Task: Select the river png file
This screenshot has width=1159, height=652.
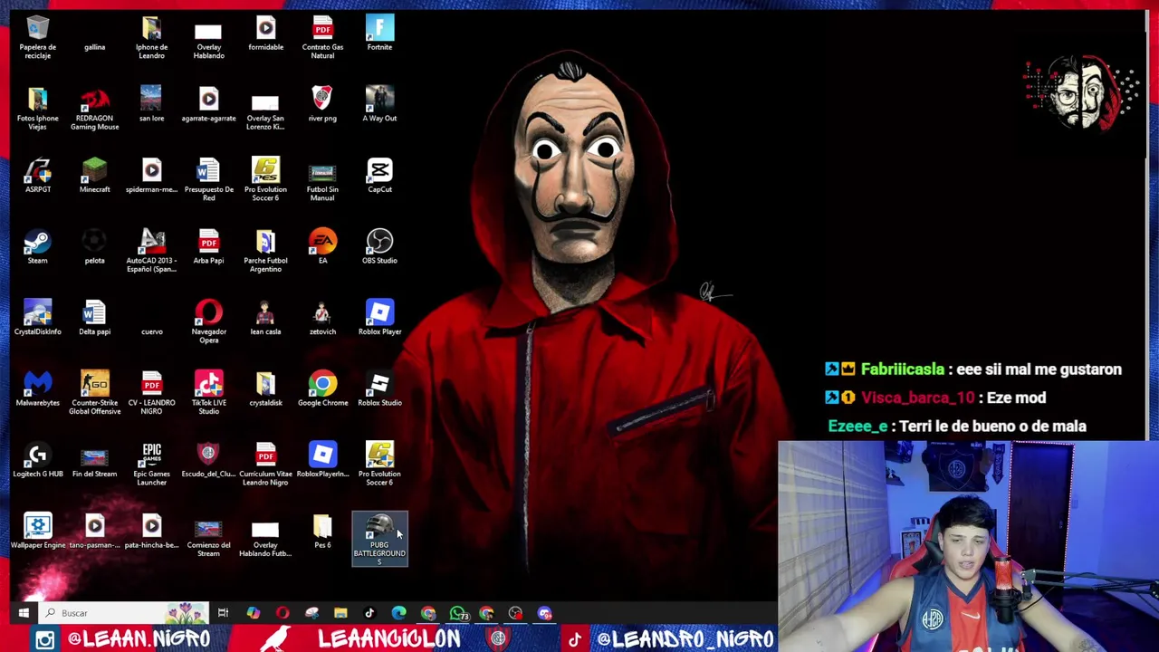Action: click(x=322, y=105)
